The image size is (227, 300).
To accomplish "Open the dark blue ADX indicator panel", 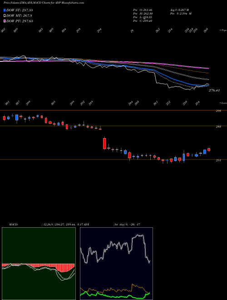I will [x=116, y=264].
